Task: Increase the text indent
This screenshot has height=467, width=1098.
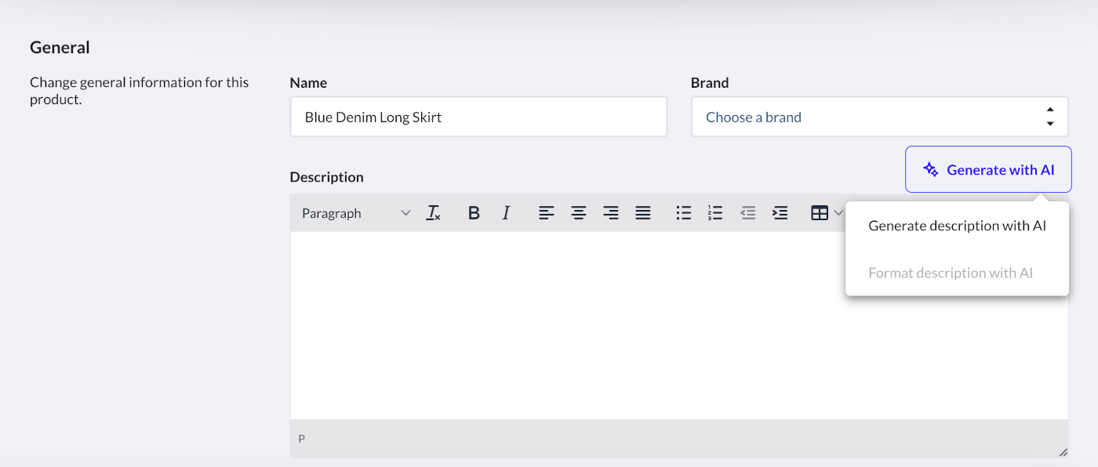Action: pos(780,212)
